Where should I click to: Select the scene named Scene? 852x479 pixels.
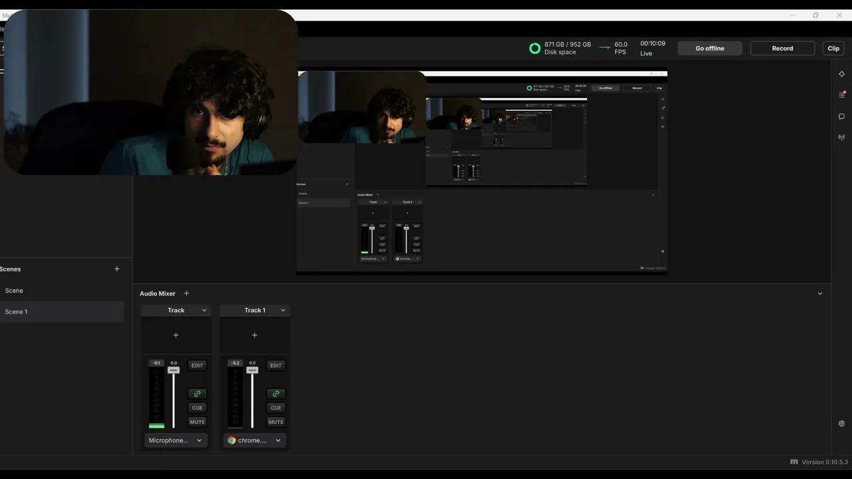62,291
